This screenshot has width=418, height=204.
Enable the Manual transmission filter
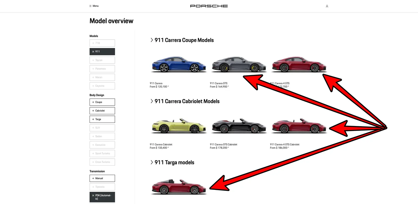(102, 178)
